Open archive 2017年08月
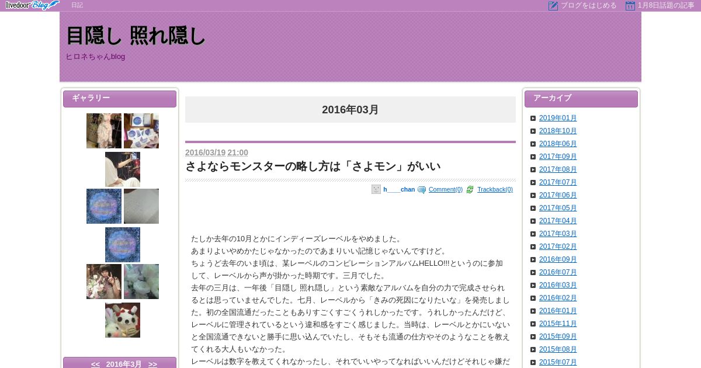Image resolution: width=701 pixels, height=368 pixels. point(558,169)
